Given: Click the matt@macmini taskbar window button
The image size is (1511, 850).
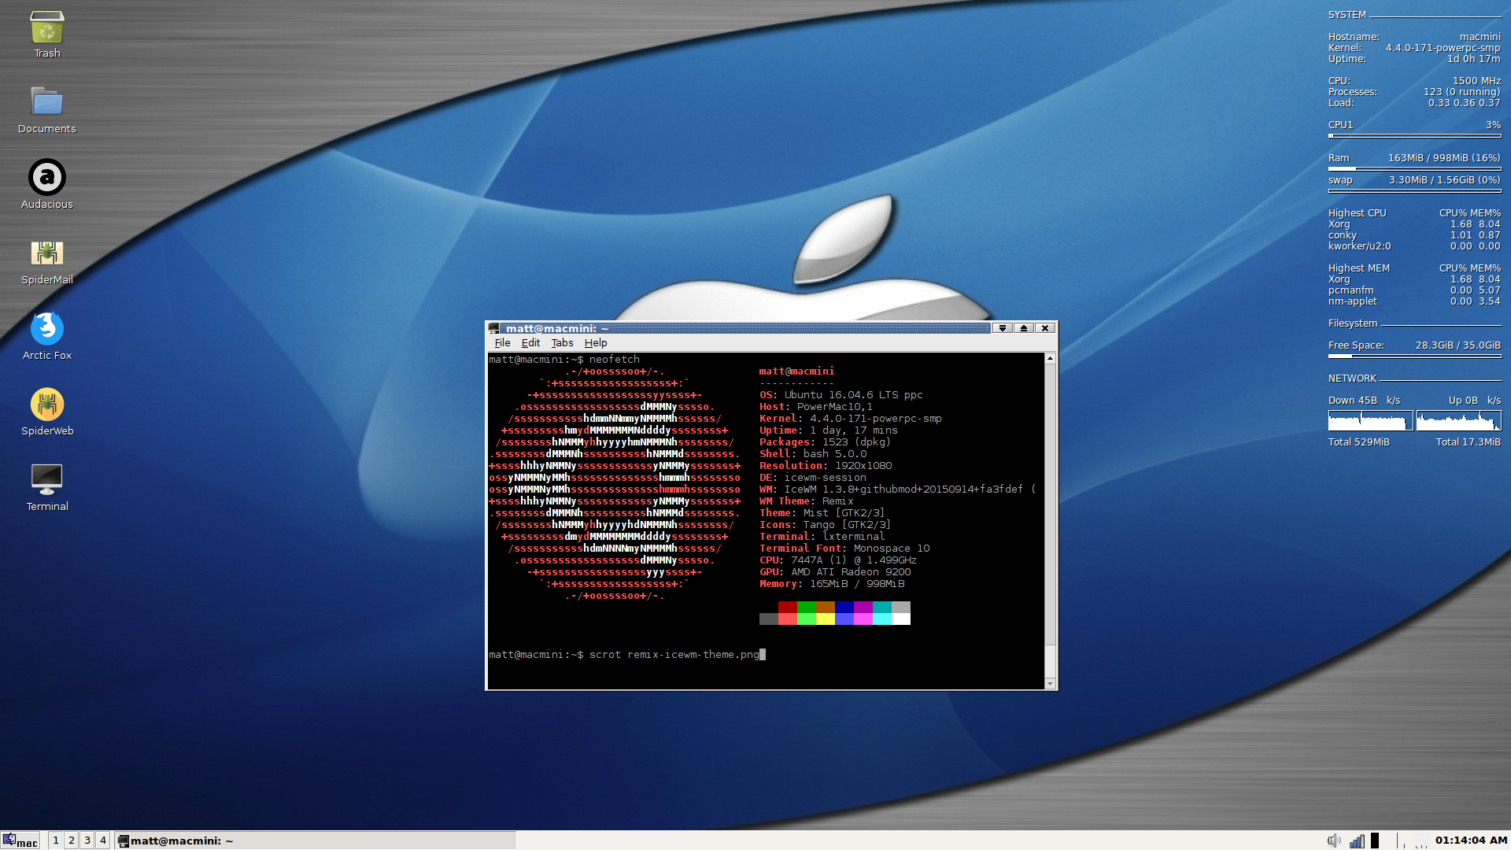Looking at the screenshot, I should [x=315, y=841].
